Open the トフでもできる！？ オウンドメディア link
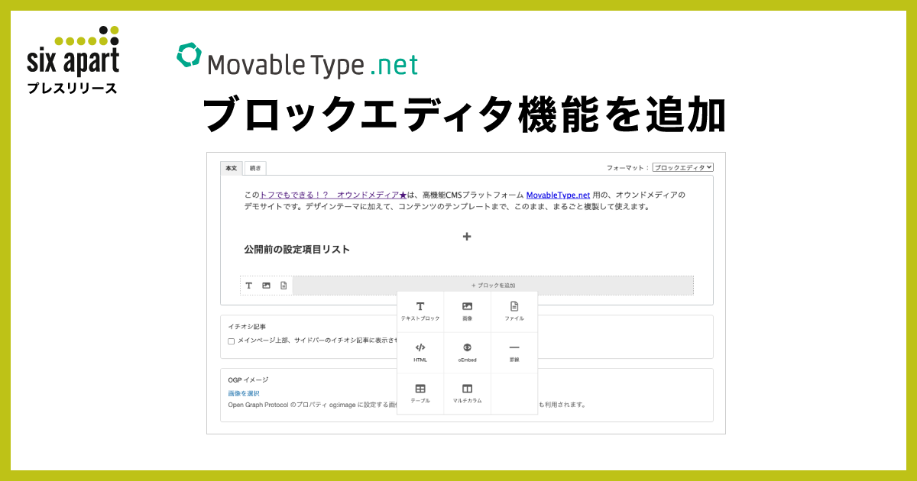Image resolution: width=917 pixels, height=481 pixels. tap(335, 195)
